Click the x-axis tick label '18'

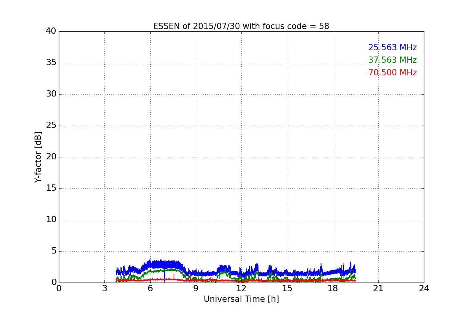(332, 288)
